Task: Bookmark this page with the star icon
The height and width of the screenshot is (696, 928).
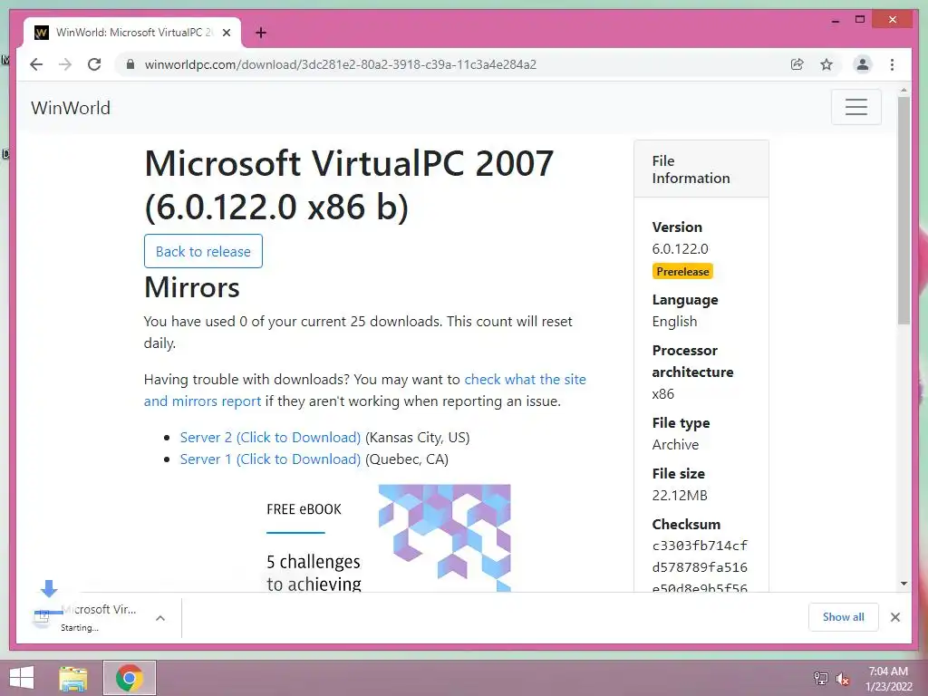Action: coord(826,64)
